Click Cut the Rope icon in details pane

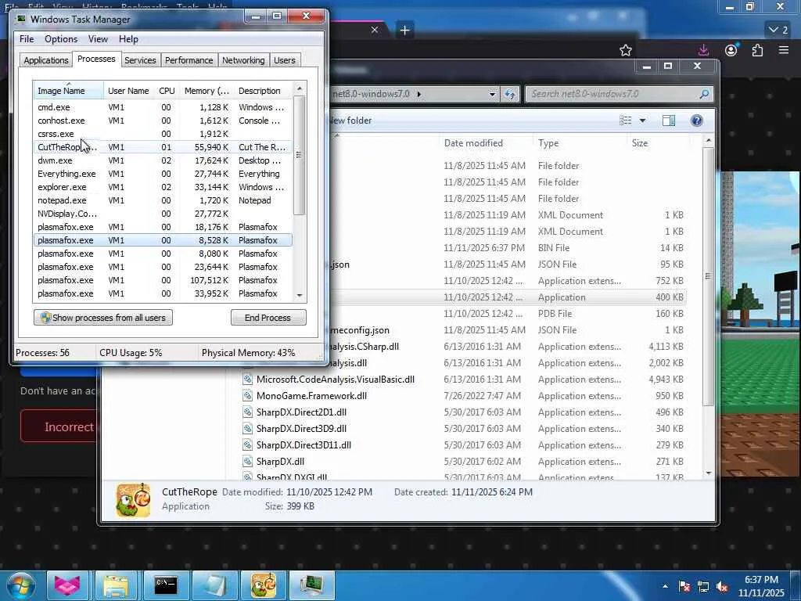133,500
